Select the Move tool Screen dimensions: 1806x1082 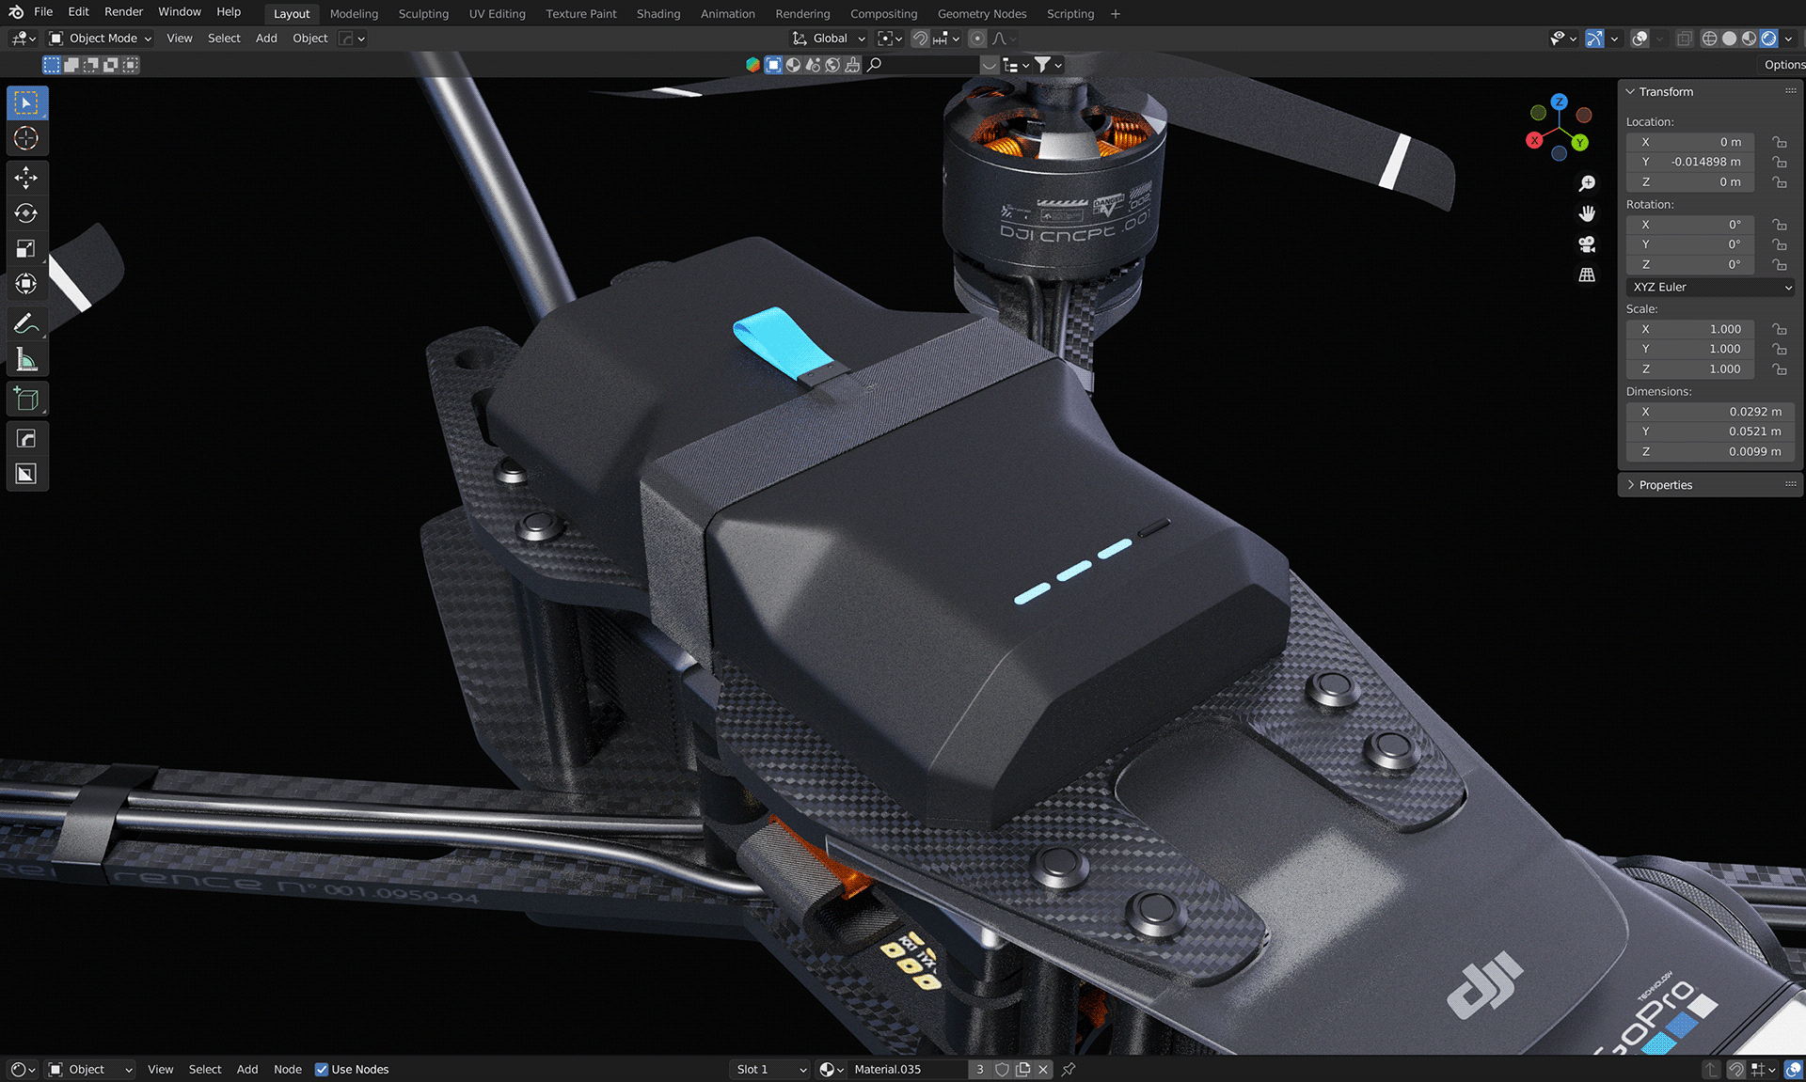coord(27,177)
